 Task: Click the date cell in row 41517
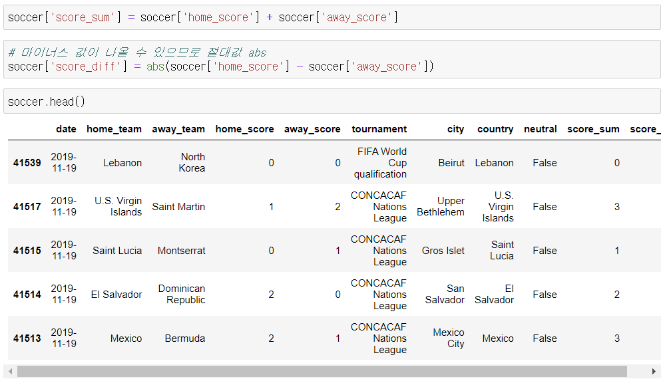(x=64, y=207)
